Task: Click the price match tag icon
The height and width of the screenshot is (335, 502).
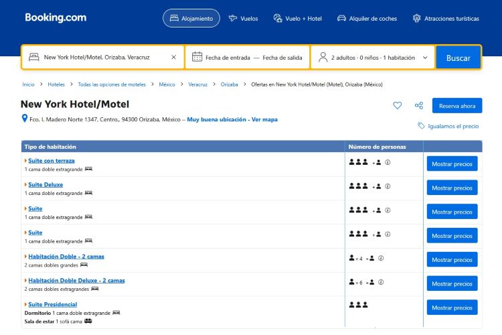Action: (x=421, y=126)
